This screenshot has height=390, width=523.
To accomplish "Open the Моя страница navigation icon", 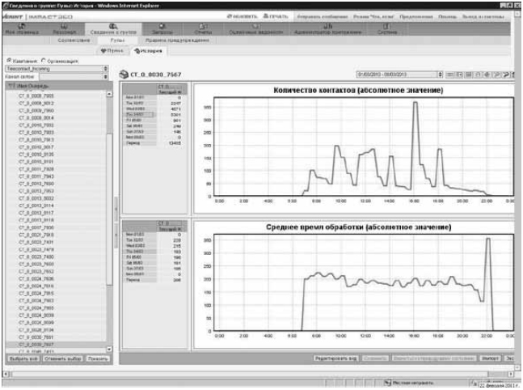I will pos(22,26).
